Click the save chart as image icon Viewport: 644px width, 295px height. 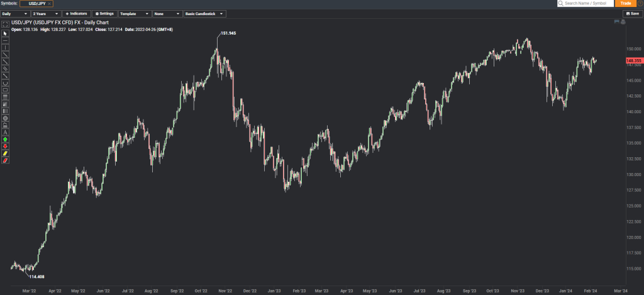pyautogui.click(x=616, y=22)
